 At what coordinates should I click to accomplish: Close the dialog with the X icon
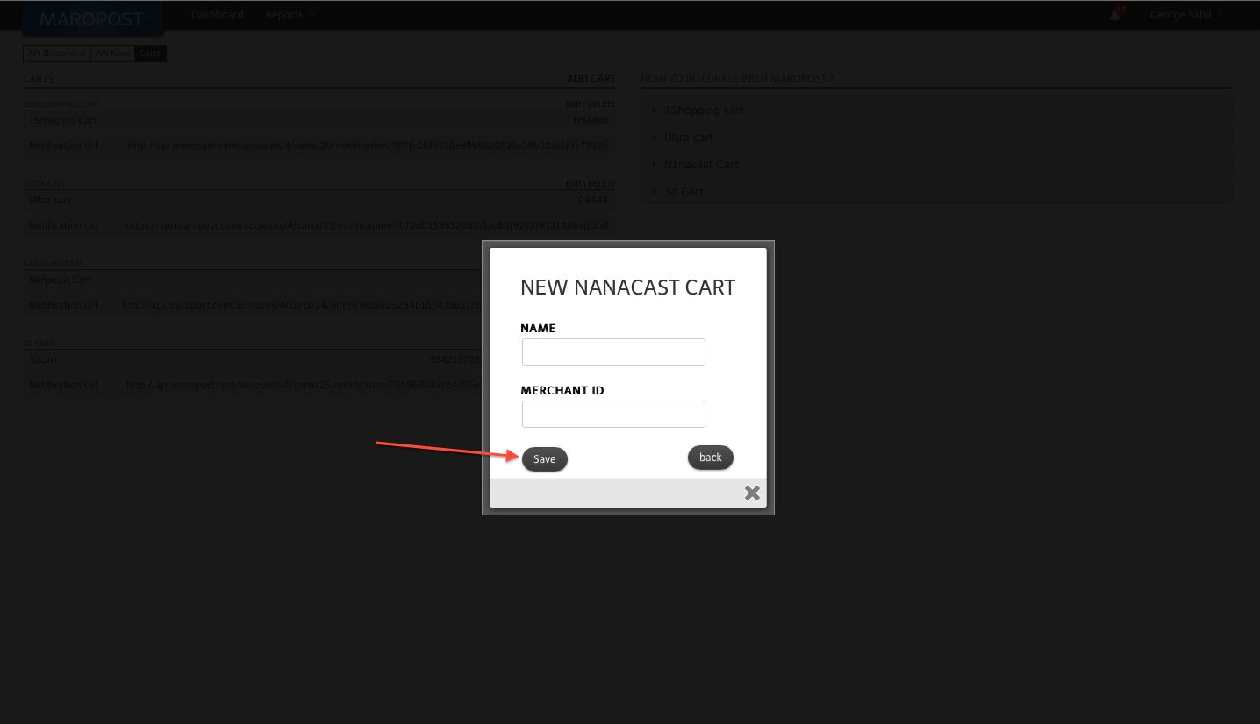[752, 493]
